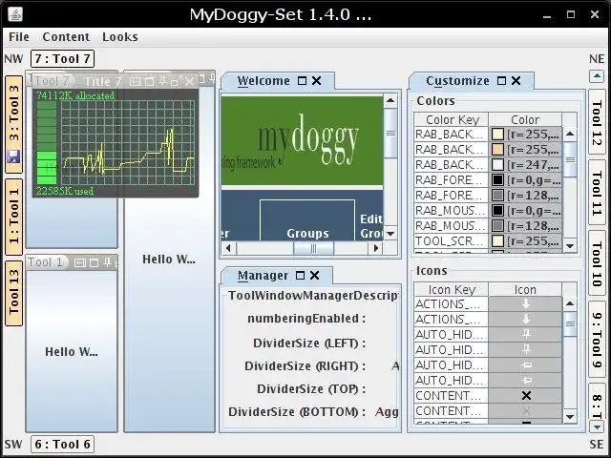Click the Colors table scroll down arrow
611x458 pixels.
(x=570, y=246)
